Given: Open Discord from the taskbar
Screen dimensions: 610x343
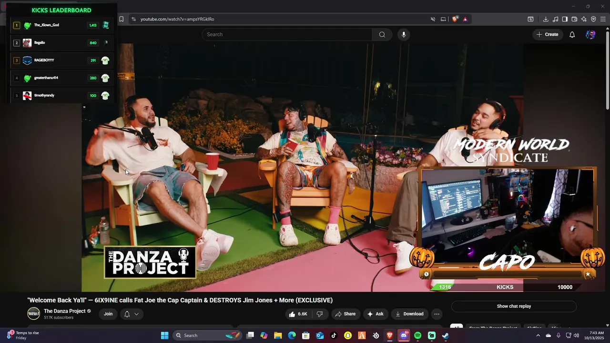Looking at the screenshot, I should click(404, 335).
